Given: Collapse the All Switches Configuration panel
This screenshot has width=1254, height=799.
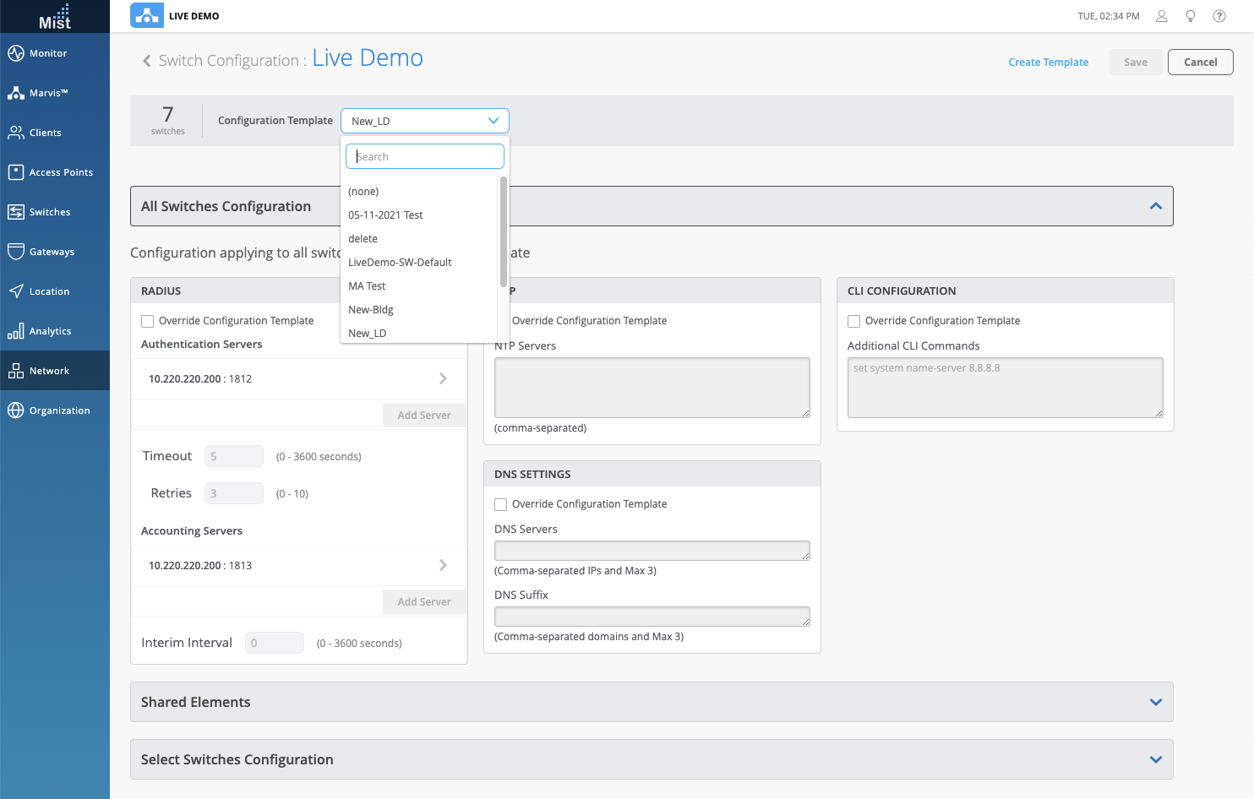Looking at the screenshot, I should pos(1155,206).
